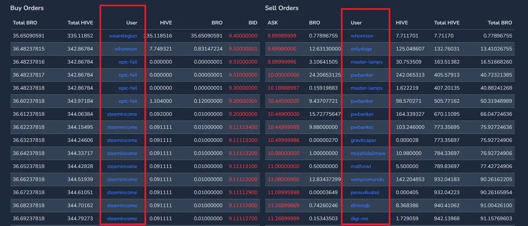Click the mathowl seller link
The image size is (528, 226).
[x=361, y=167]
